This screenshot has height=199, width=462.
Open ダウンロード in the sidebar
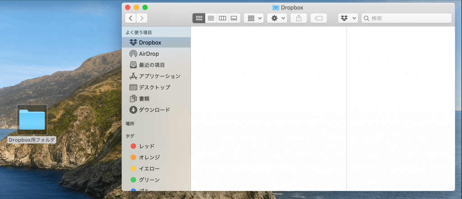(x=156, y=110)
